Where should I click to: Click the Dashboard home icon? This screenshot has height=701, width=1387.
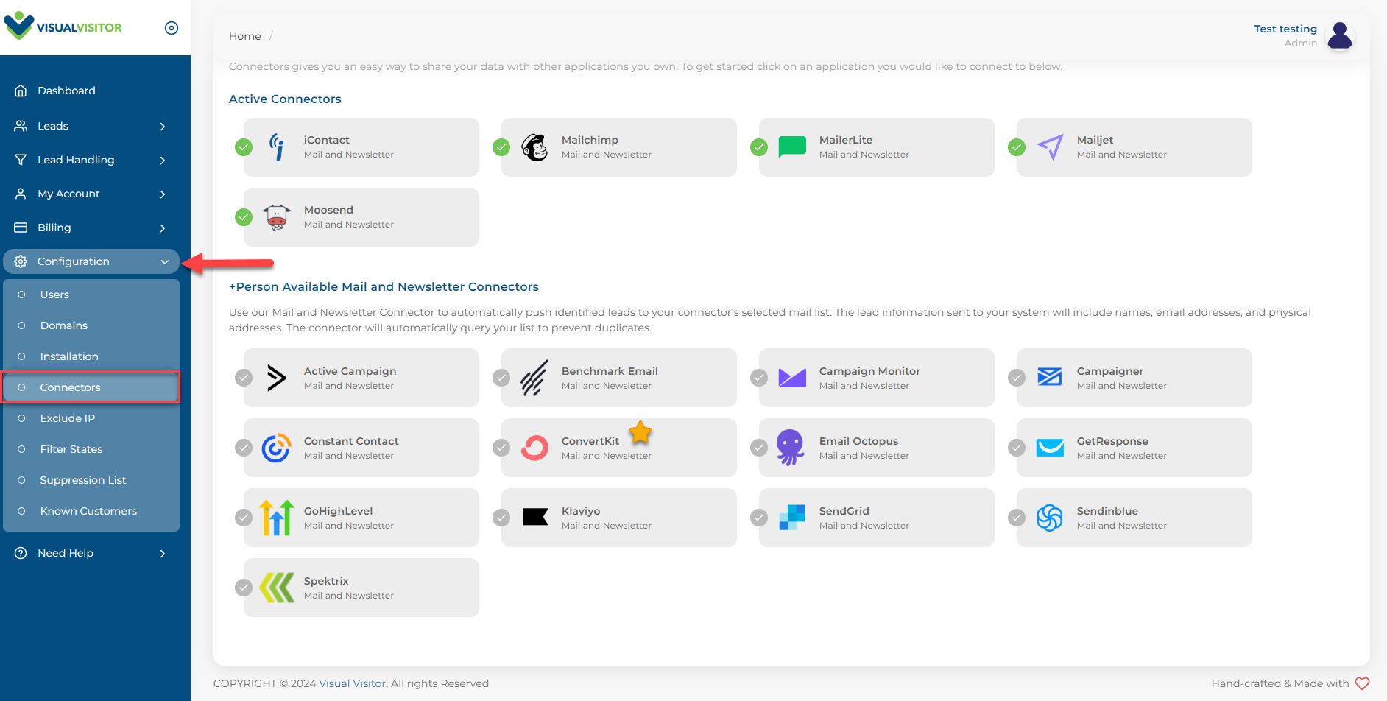(x=21, y=91)
